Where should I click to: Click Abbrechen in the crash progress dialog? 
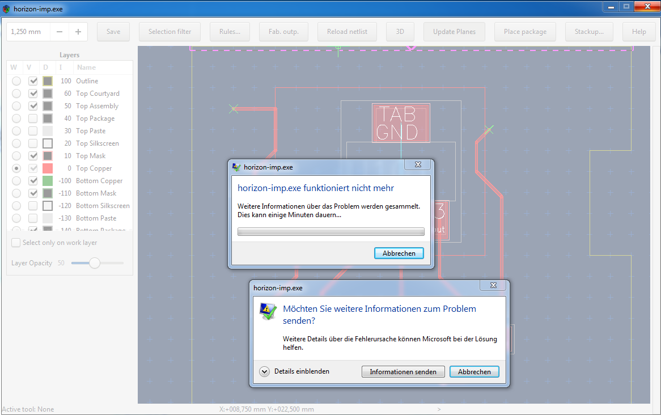[399, 253]
